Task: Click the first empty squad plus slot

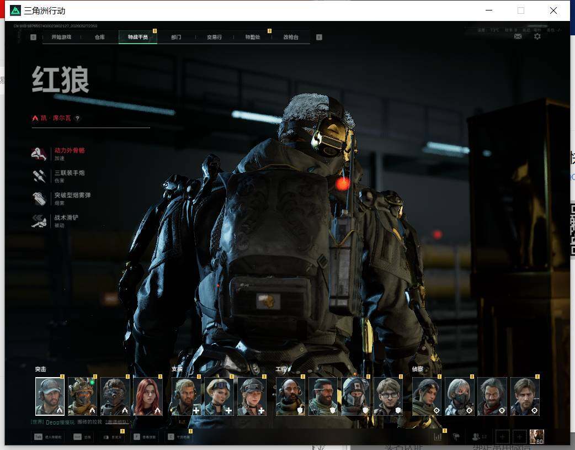Action: pos(502,437)
